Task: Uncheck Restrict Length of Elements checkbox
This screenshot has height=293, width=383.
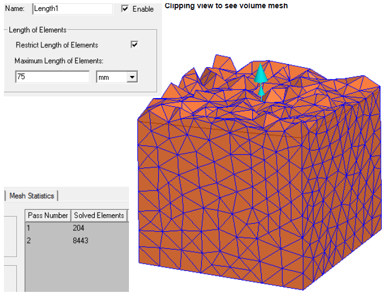Action: click(134, 45)
